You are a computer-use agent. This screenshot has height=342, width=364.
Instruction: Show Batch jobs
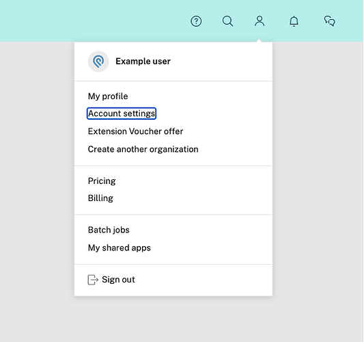(109, 230)
